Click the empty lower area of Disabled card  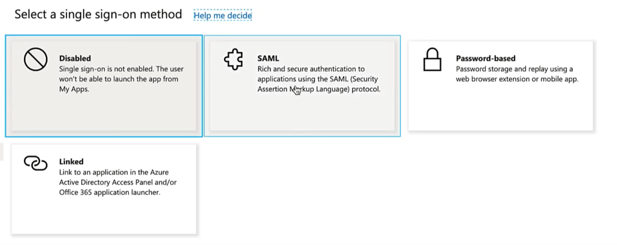tap(104, 114)
